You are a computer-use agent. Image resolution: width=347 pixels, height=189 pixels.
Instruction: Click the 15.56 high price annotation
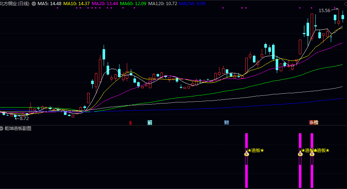pos(324,11)
